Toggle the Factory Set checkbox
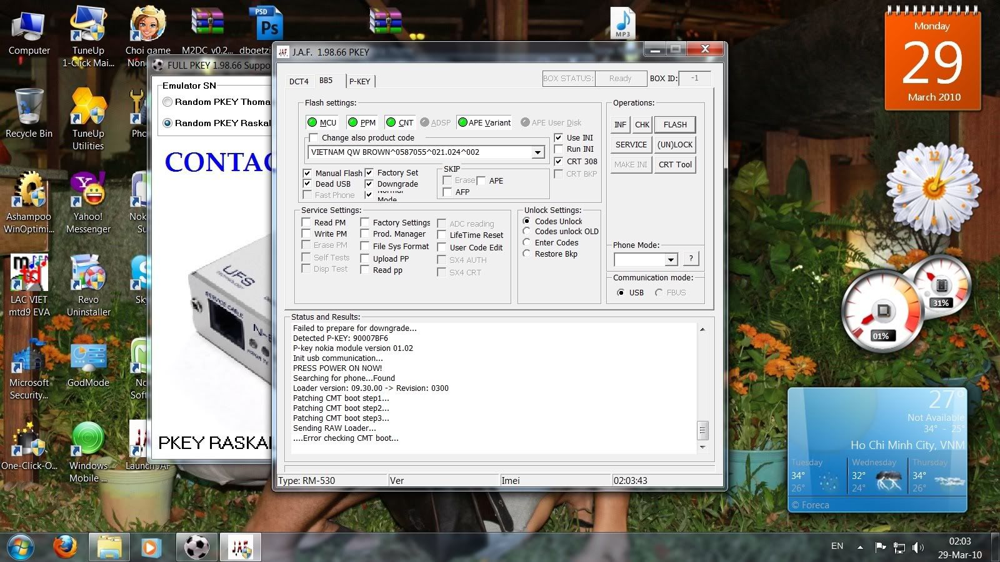The height and width of the screenshot is (562, 1000). pos(369,172)
